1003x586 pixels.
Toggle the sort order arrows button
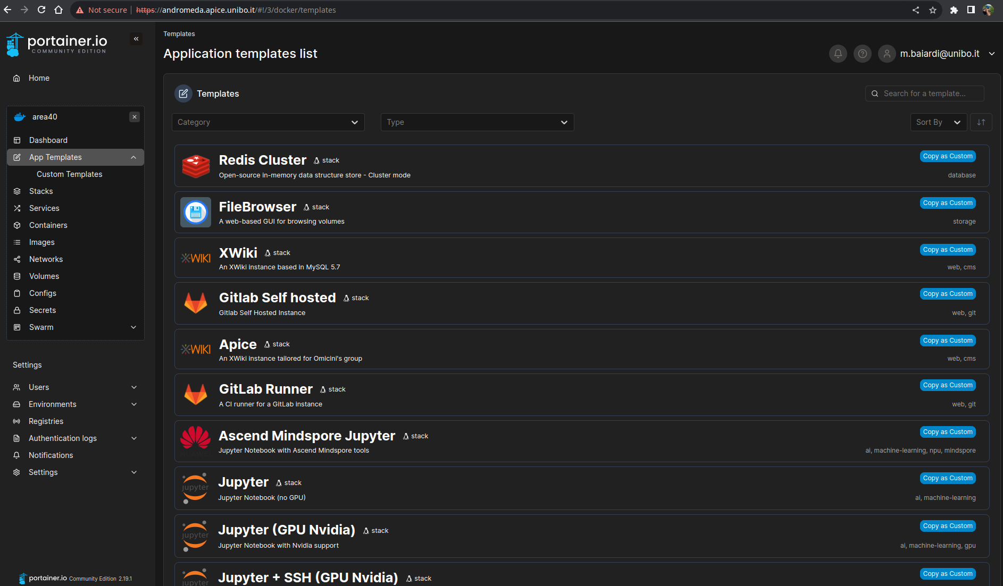coord(981,122)
